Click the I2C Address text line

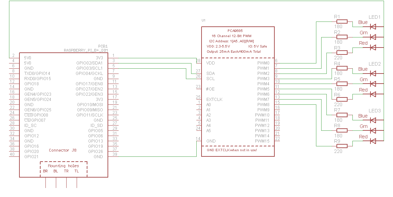[x=231, y=41]
